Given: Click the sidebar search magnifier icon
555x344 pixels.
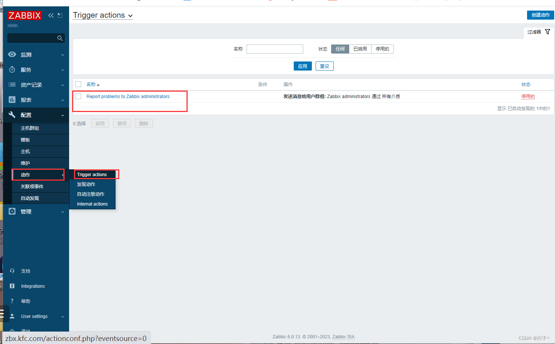Looking at the screenshot, I should [x=60, y=38].
